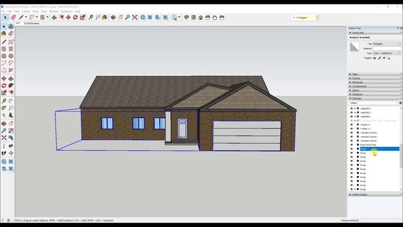Open the File menu
Screen dimensions: 403x227
click(3, 11)
